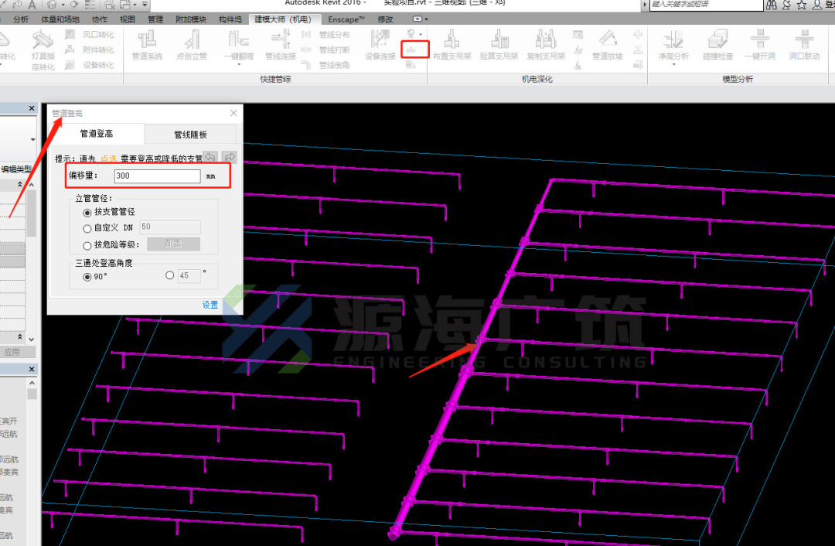
Task: Select the 45 degree angle radio button
Action: [x=169, y=275]
